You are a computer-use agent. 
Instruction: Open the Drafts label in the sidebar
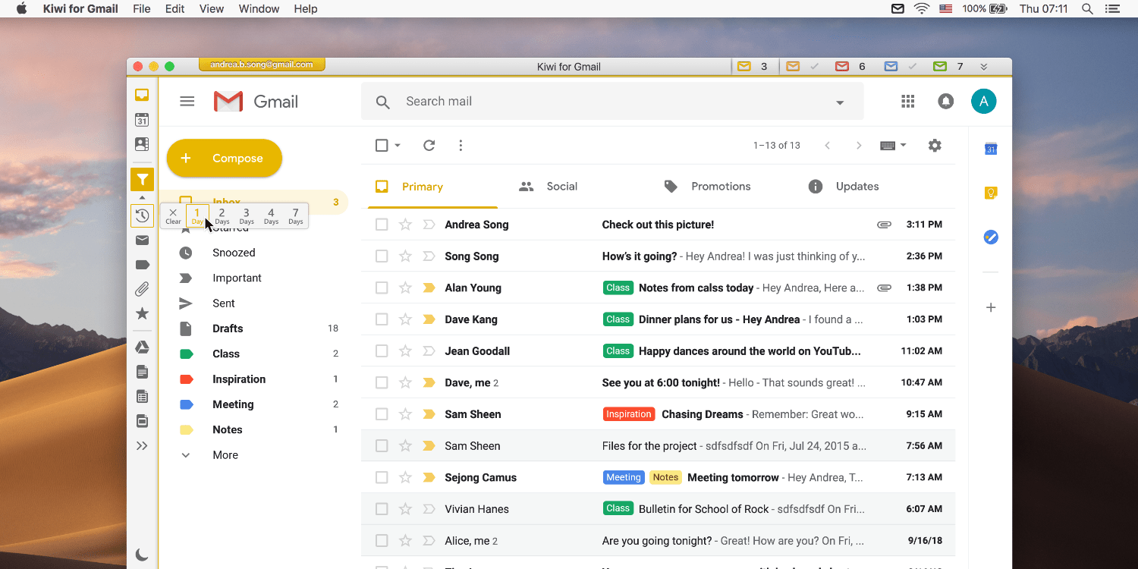click(228, 328)
